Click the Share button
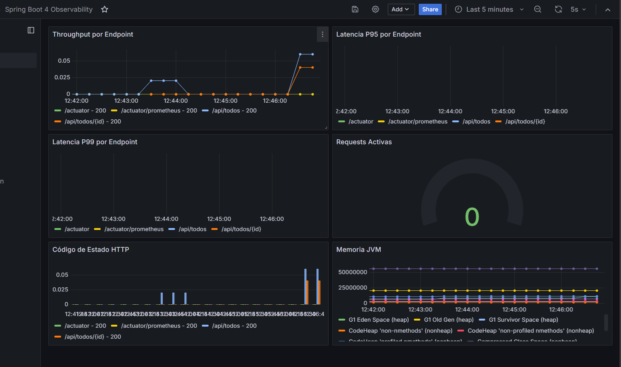The width and height of the screenshot is (621, 367). [x=430, y=9]
